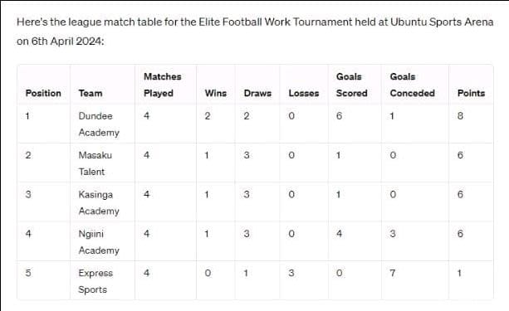Click Dundee Academy's points value 8
Viewport: 509px width, 311px height.
(460, 116)
